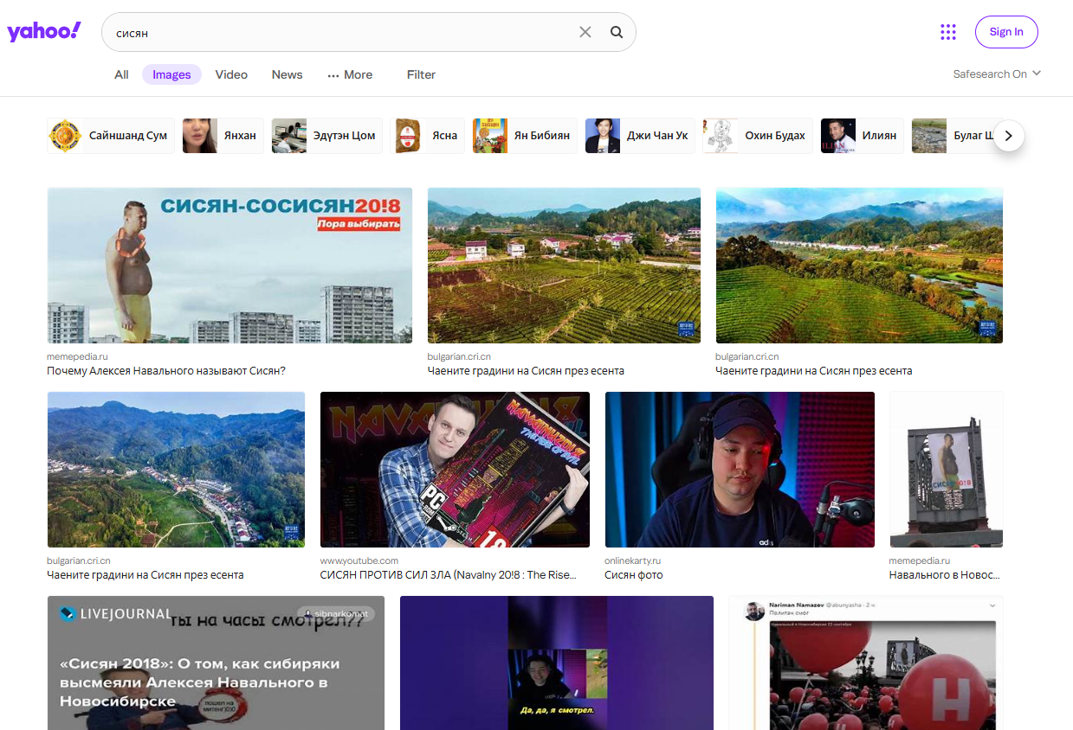
Task: Select the Ясна suggestion chip
Action: pos(427,136)
